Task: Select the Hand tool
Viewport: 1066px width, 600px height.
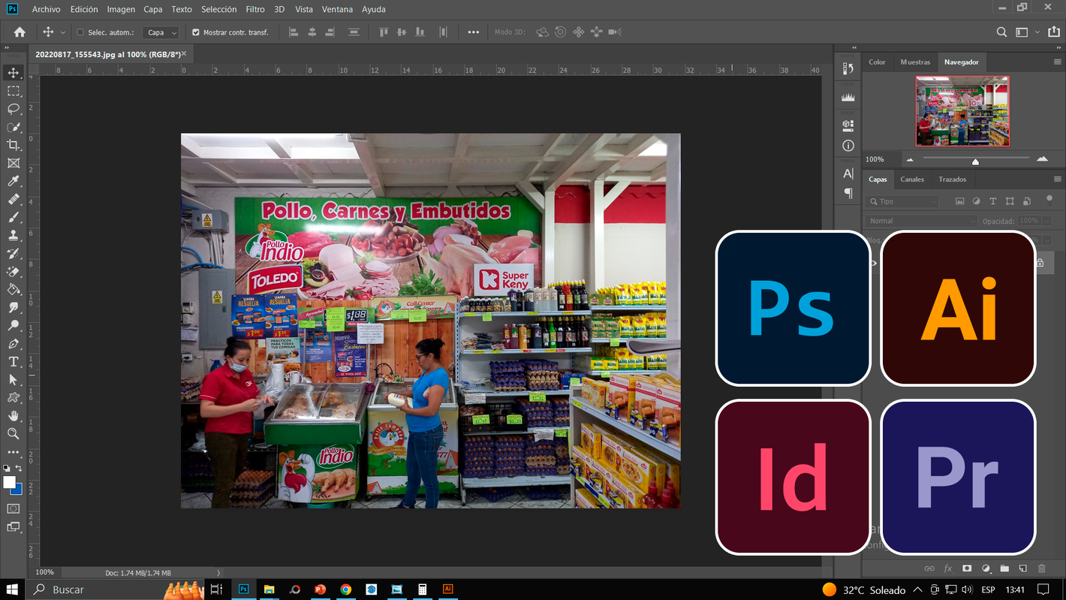Action: coord(14,415)
